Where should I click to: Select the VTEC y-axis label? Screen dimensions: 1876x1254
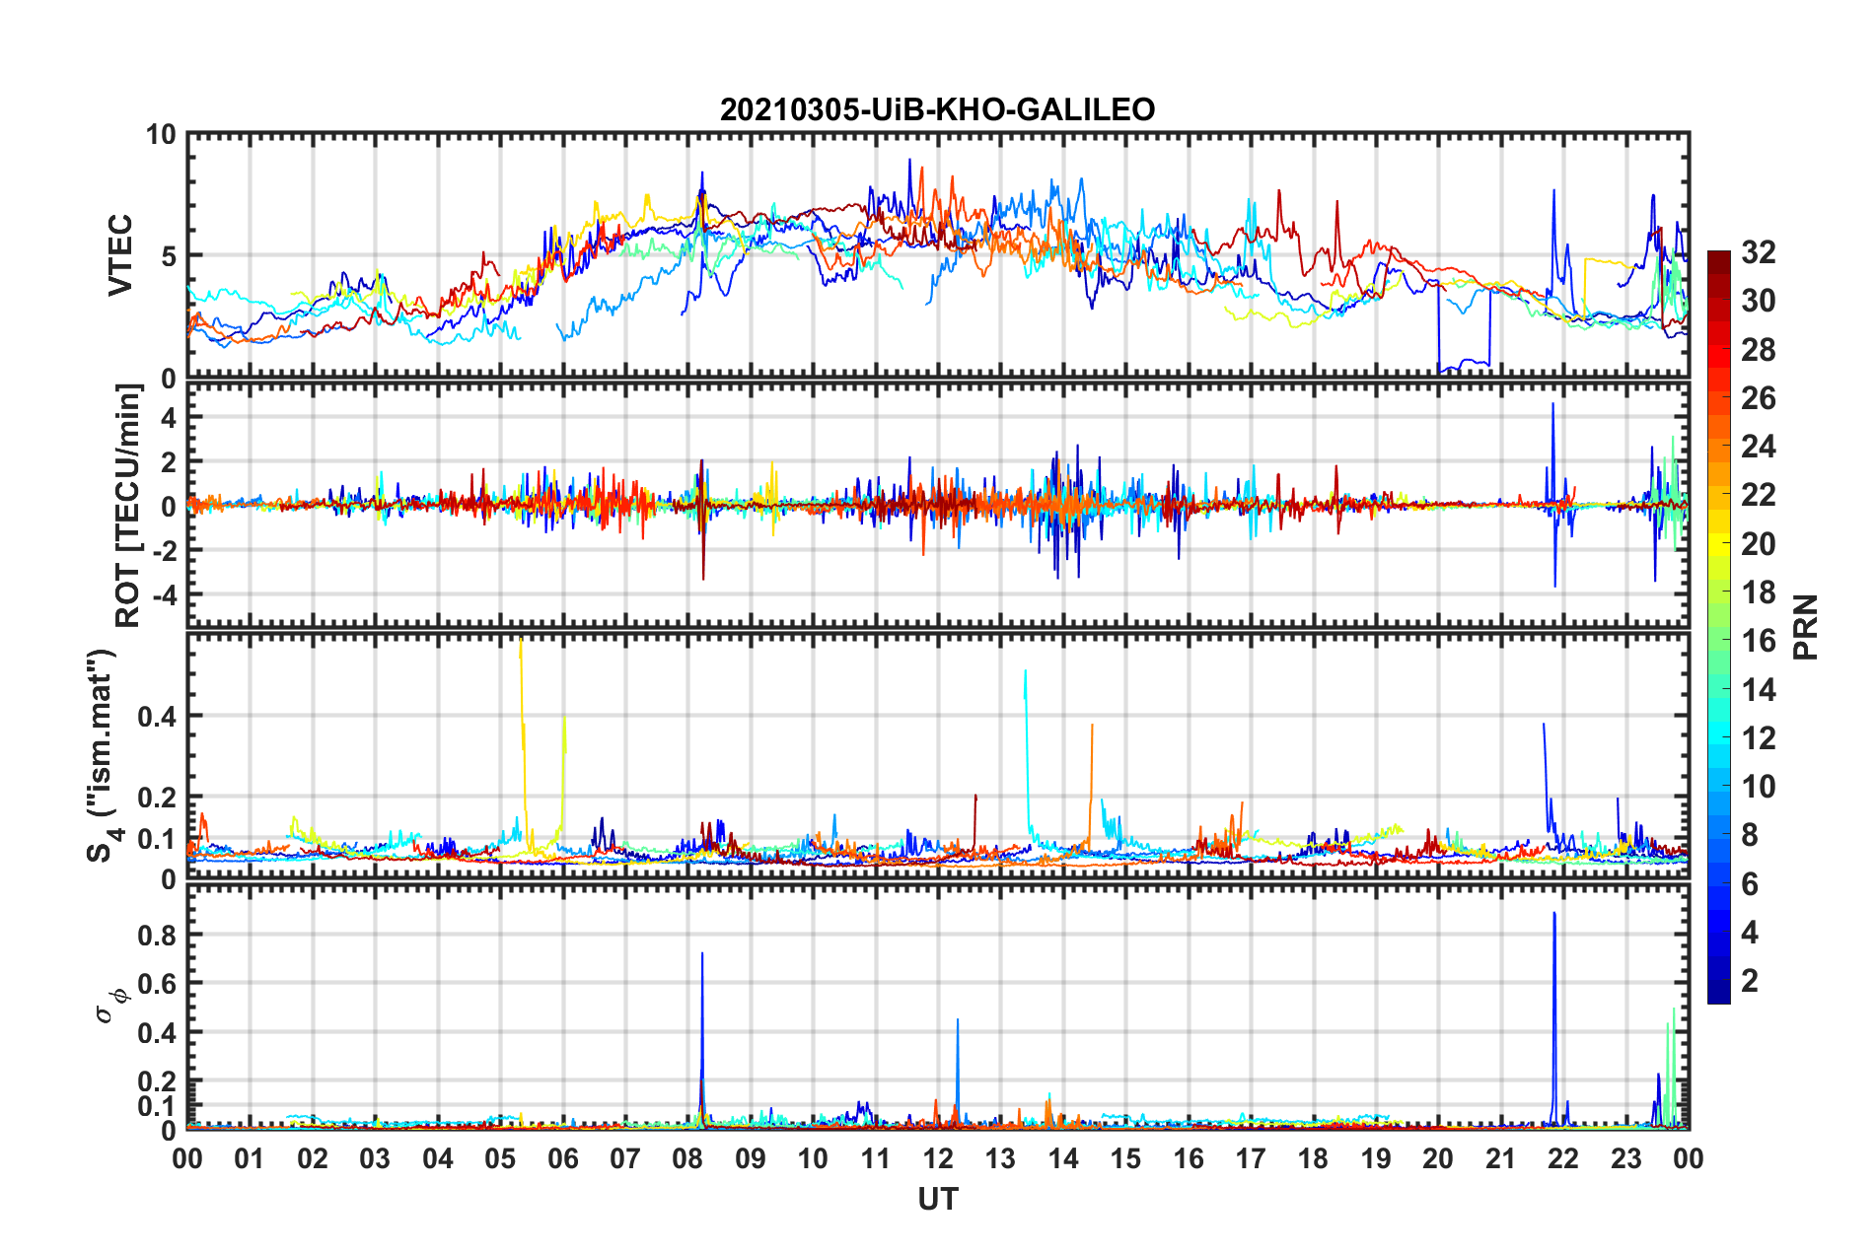pos(120,255)
